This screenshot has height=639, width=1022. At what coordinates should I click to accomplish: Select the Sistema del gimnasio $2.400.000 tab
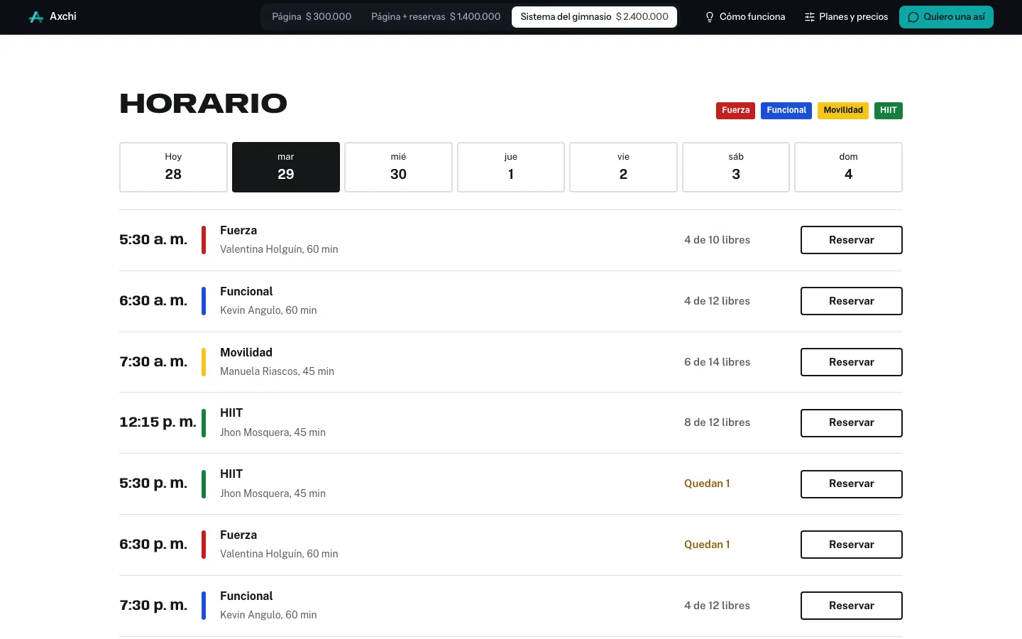click(x=594, y=17)
